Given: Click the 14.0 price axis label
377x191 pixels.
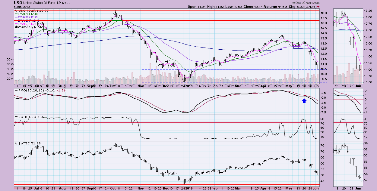Looking at the screenshot, I should [x=324, y=33].
